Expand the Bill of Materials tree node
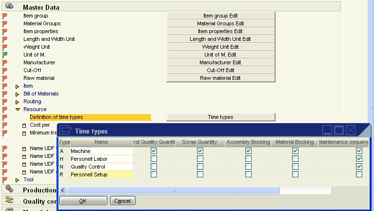This screenshot has height=211, width=374. coord(18,94)
